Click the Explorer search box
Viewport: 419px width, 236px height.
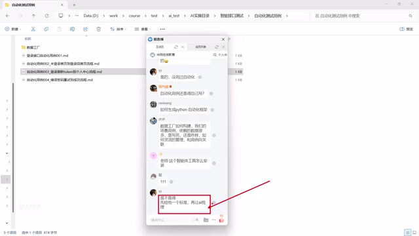coord(363,16)
